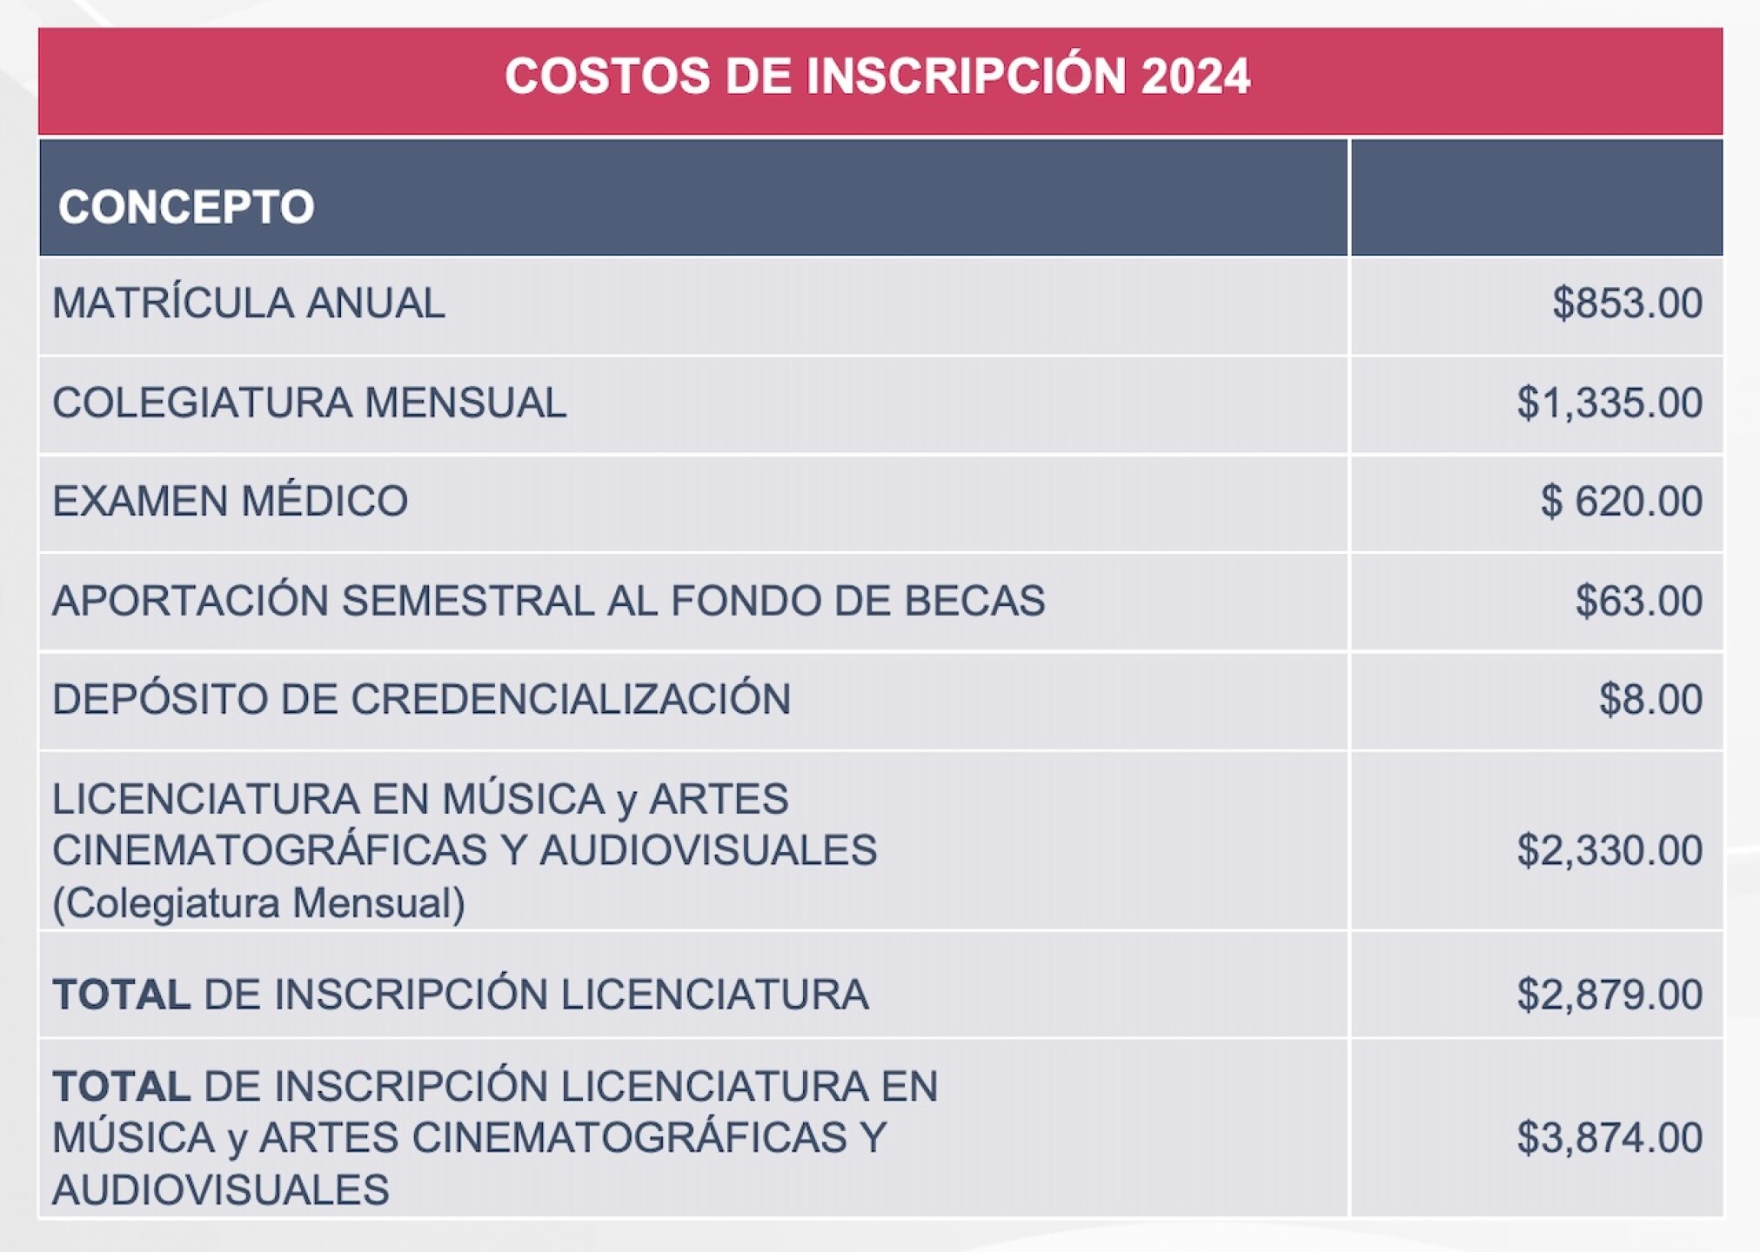Click the $2,879.00 total amount

coord(1609,995)
